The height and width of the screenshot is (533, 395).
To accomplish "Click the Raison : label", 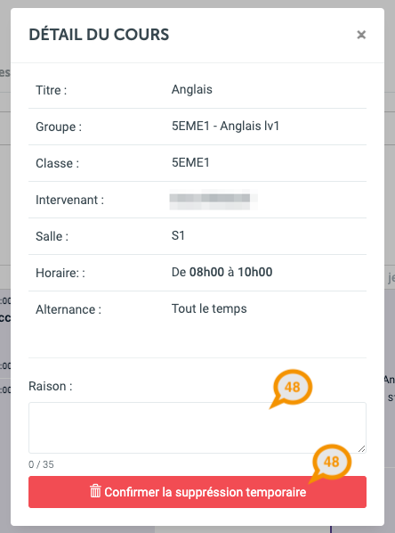I will pos(50,386).
